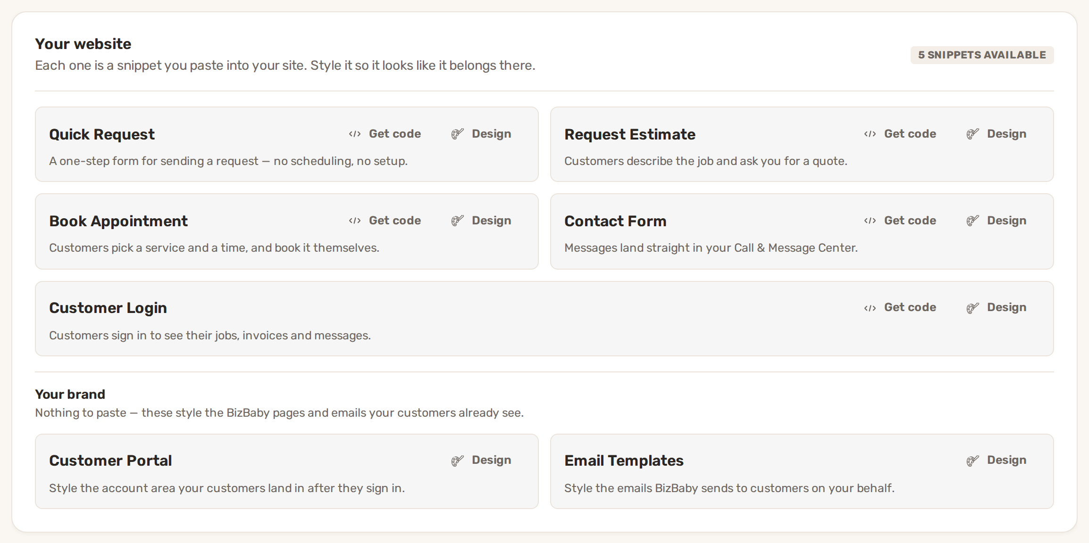
Task: Click the code brackets icon for Contact Form
Action: (870, 221)
